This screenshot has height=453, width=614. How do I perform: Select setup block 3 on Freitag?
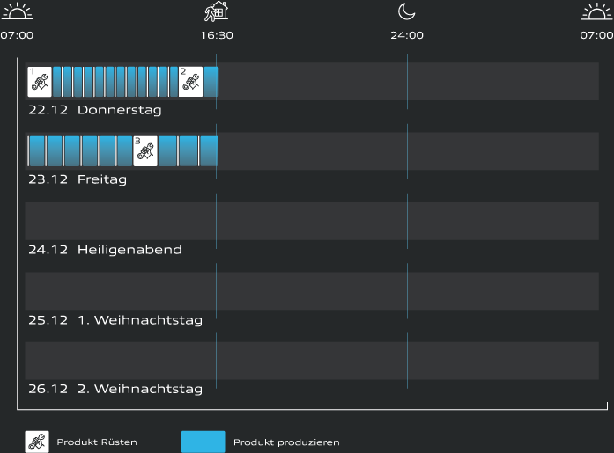(x=144, y=151)
